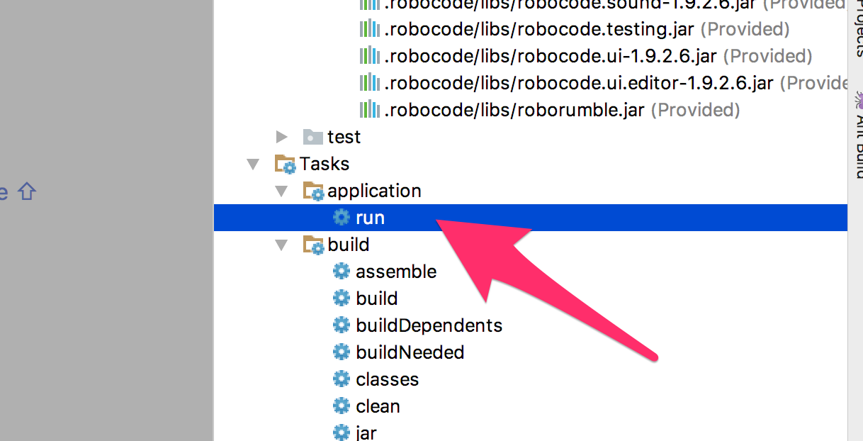Select the robocode.ui.editor-1.9.2.6.jar entry
The image size is (863, 441).
[x=560, y=83]
